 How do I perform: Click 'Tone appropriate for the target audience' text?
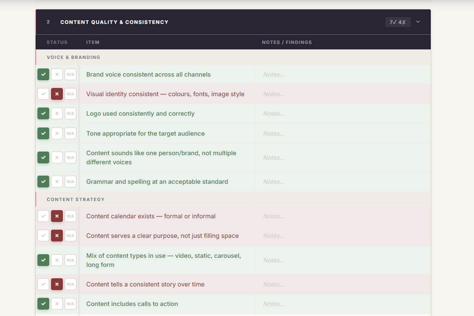click(145, 133)
